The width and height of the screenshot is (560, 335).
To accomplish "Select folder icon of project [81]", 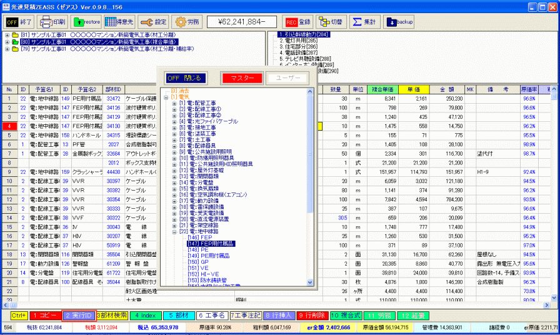I will (x=15, y=35).
